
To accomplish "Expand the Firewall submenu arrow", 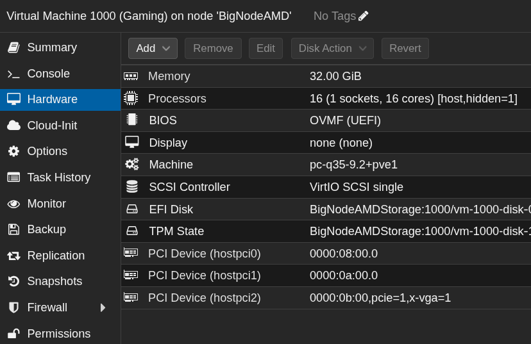I will point(103,307).
